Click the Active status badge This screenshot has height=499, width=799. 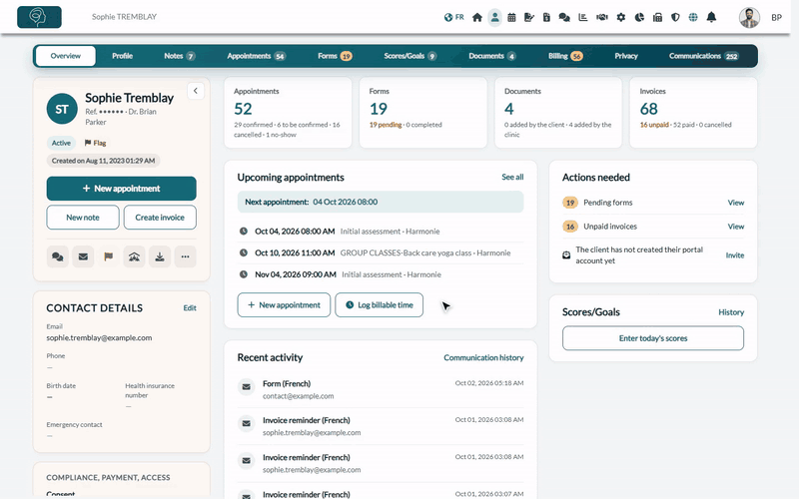[61, 143]
